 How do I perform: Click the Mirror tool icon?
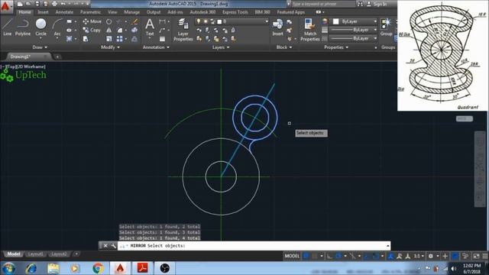[108, 31]
